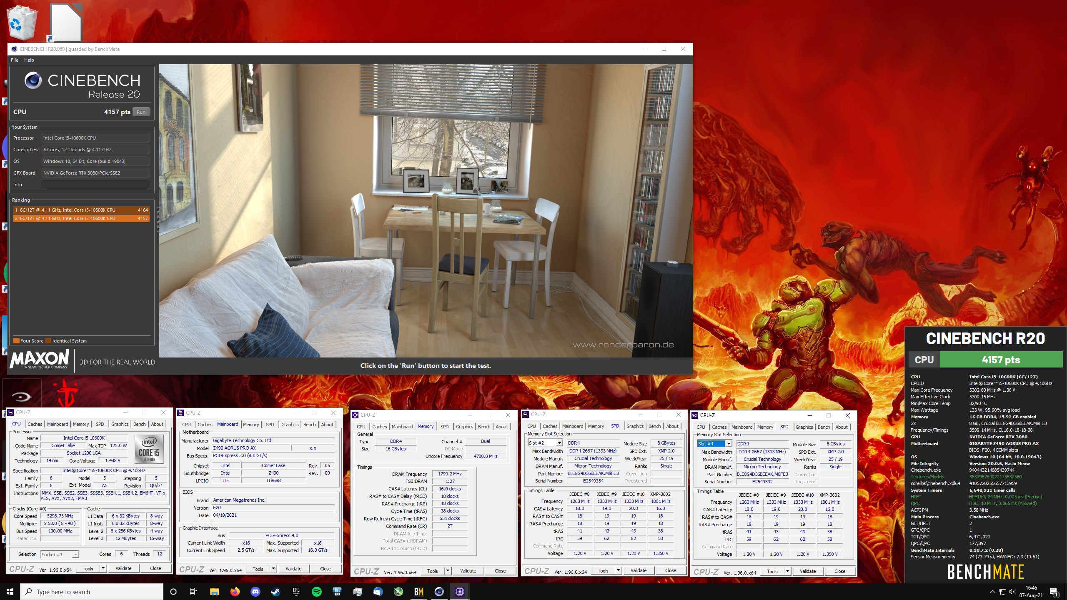Click the Intel Core i5 logo in CPU-Z
Viewport: 1067px width, 600px height.
tap(149, 449)
